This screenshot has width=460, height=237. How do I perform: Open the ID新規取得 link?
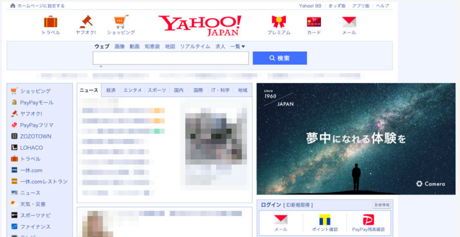[298, 205]
